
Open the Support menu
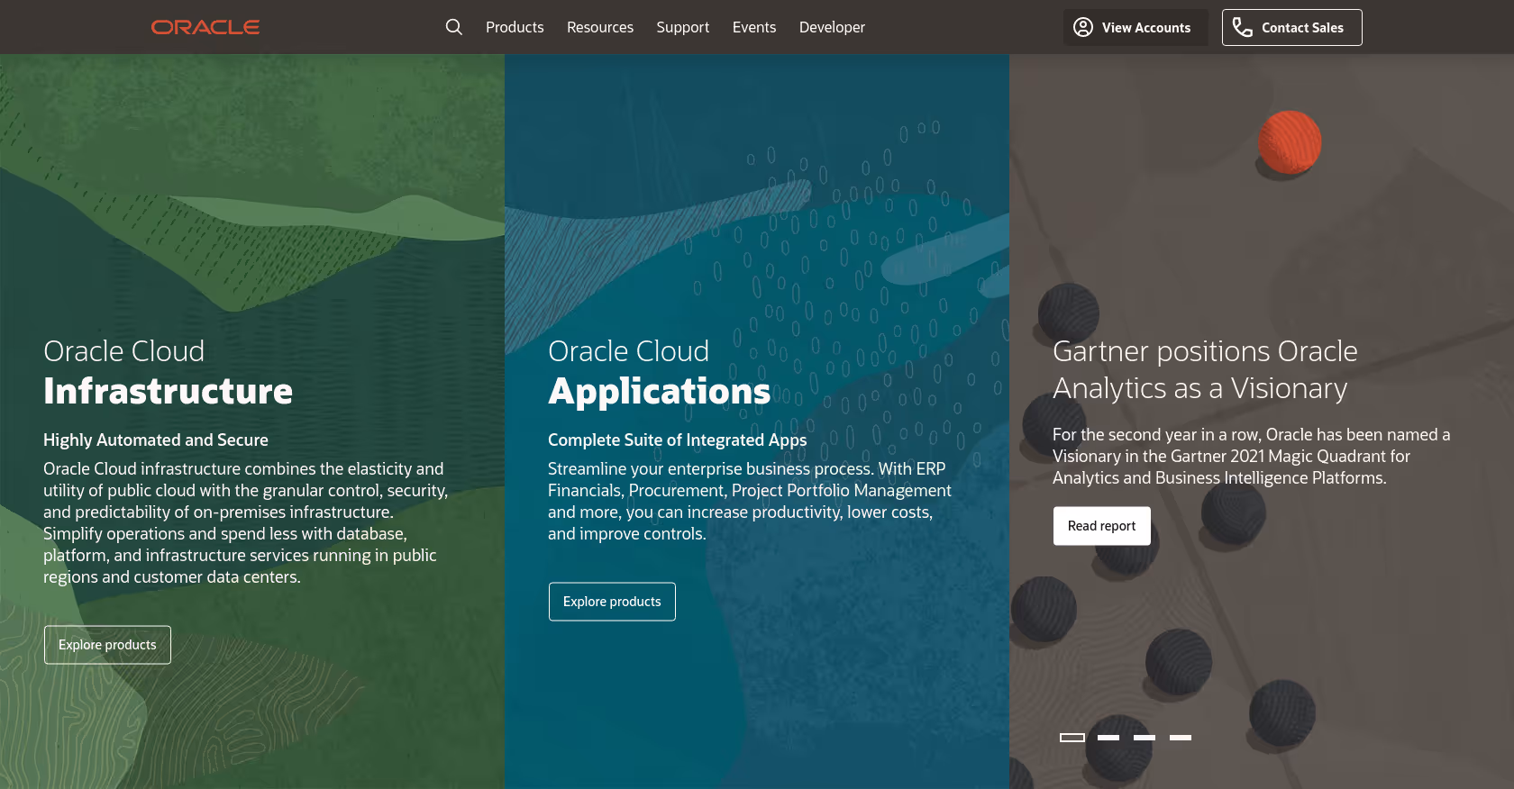(683, 27)
